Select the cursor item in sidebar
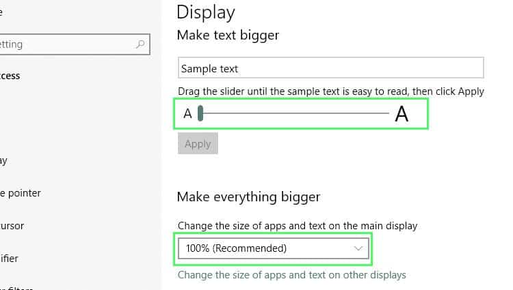The width and height of the screenshot is (513, 290). tap(12, 226)
